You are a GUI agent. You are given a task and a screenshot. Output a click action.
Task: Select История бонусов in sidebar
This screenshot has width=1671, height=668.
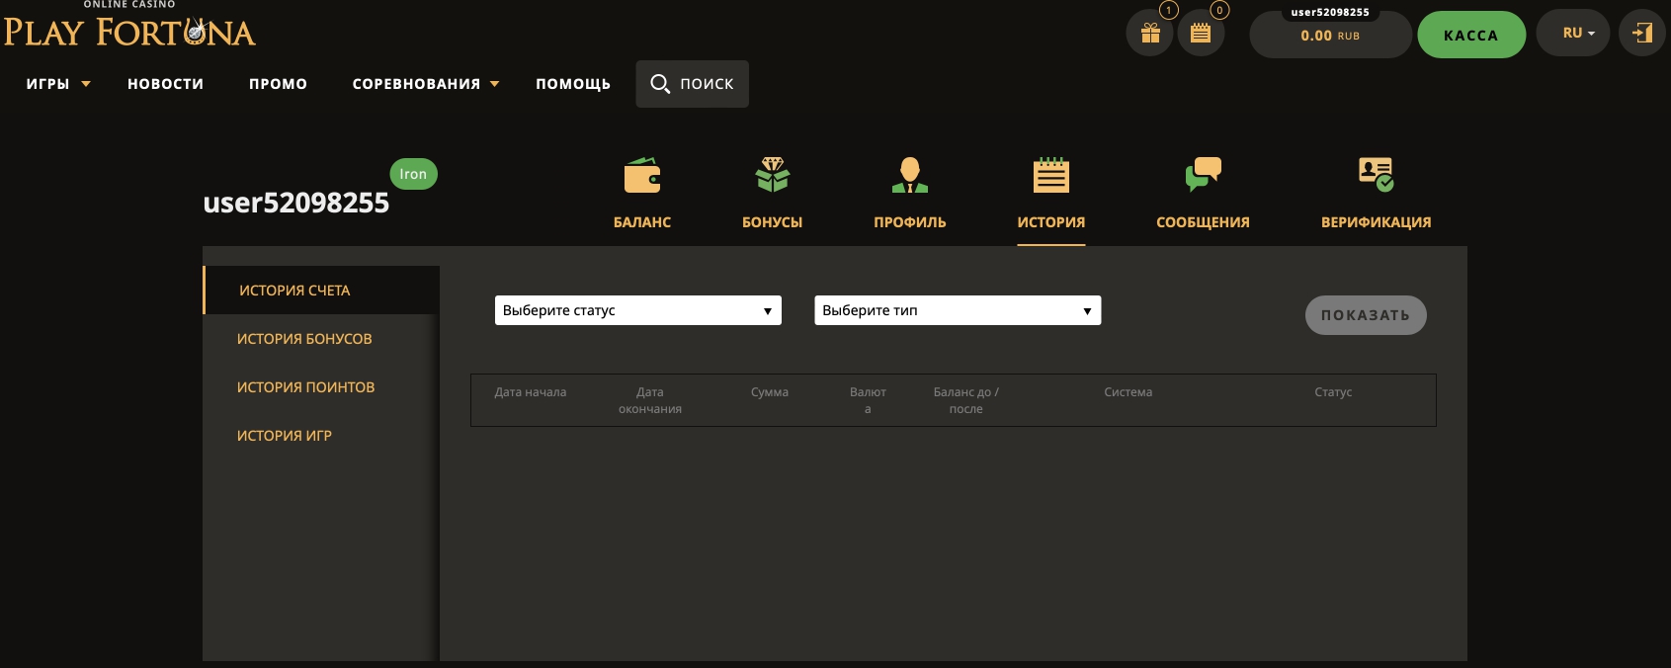[304, 339]
